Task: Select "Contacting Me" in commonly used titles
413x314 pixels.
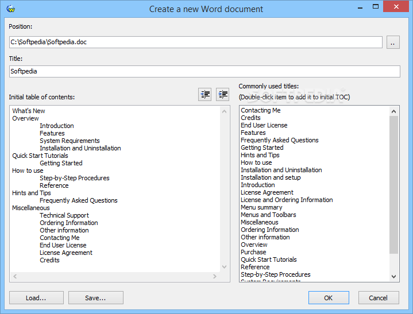Action: (261, 110)
